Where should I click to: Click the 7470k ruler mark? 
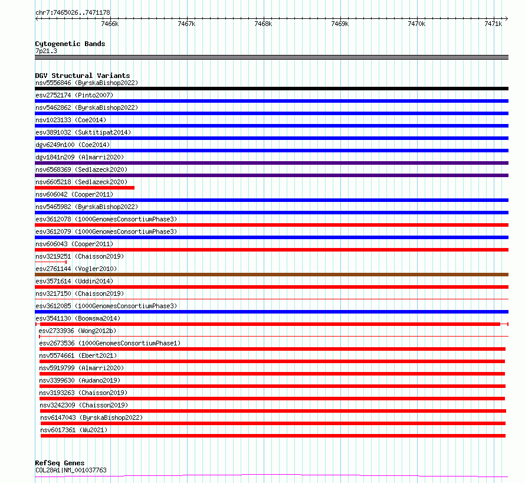click(x=416, y=24)
